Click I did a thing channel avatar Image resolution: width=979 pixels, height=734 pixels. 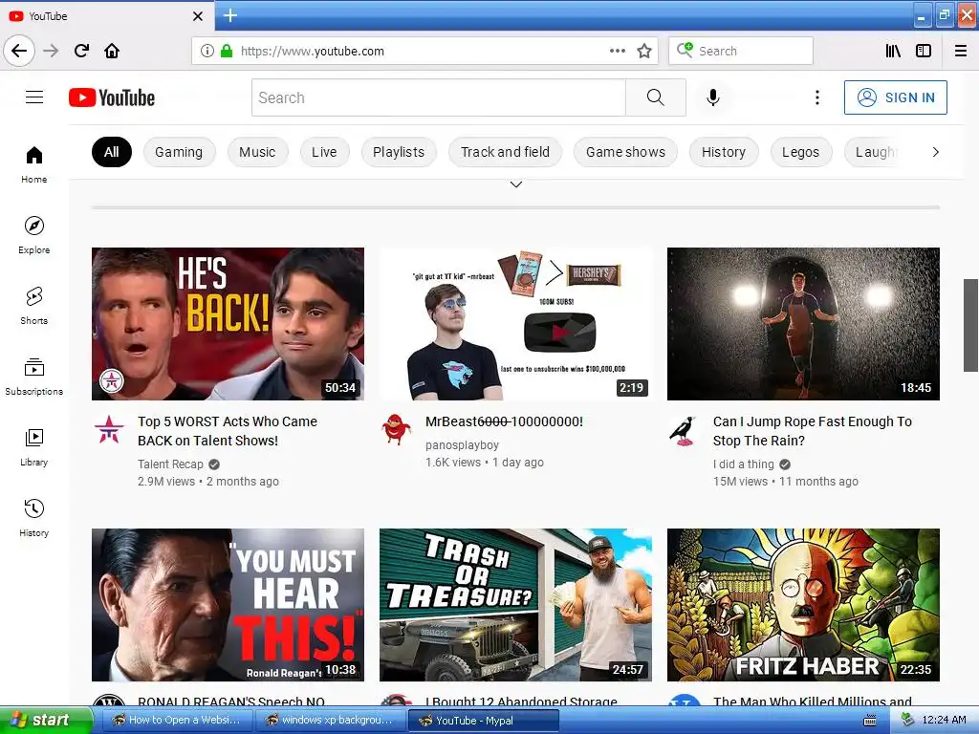click(x=684, y=429)
